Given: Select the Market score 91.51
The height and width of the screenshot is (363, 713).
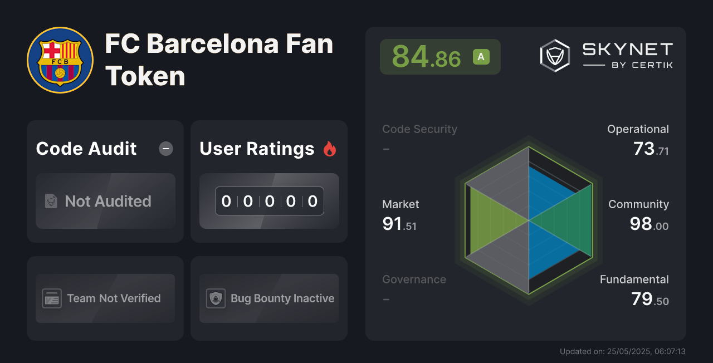Looking at the screenshot, I should pos(399,224).
